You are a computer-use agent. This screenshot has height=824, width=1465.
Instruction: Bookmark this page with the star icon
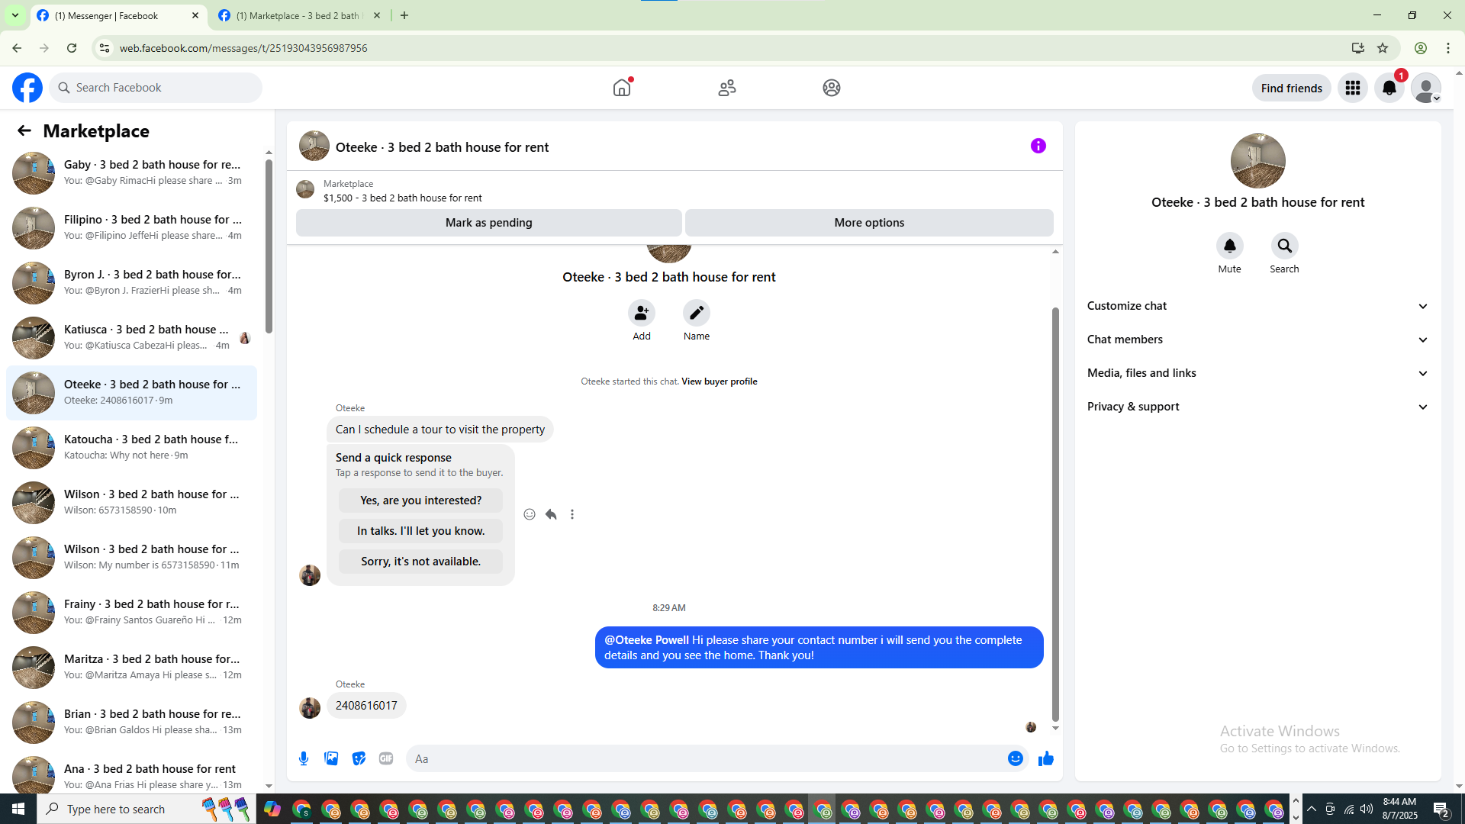coord(1383,48)
